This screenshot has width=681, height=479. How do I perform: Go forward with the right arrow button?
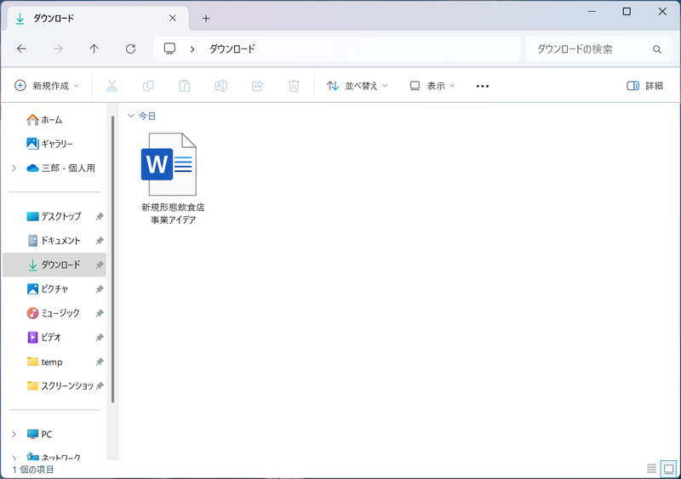58,48
